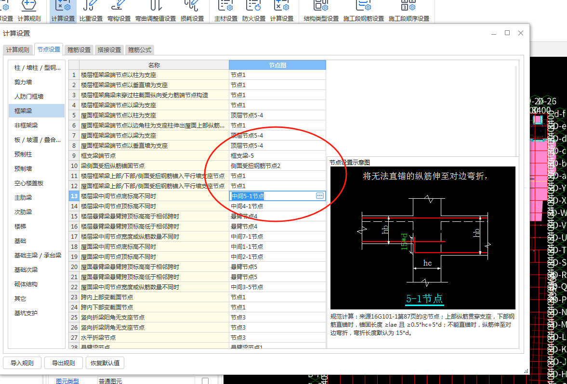Select the 人防门框墙 category

(37, 96)
